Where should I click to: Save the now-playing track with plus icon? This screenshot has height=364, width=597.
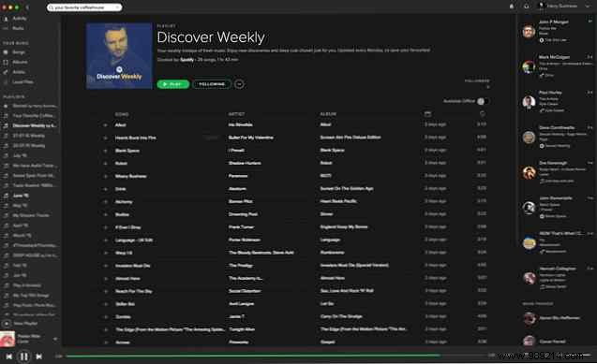[55, 339]
